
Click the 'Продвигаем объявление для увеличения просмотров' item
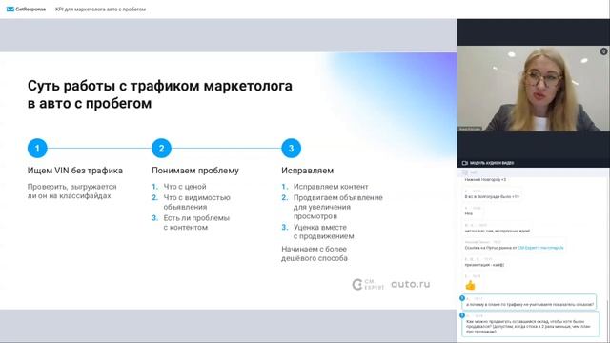coord(333,207)
